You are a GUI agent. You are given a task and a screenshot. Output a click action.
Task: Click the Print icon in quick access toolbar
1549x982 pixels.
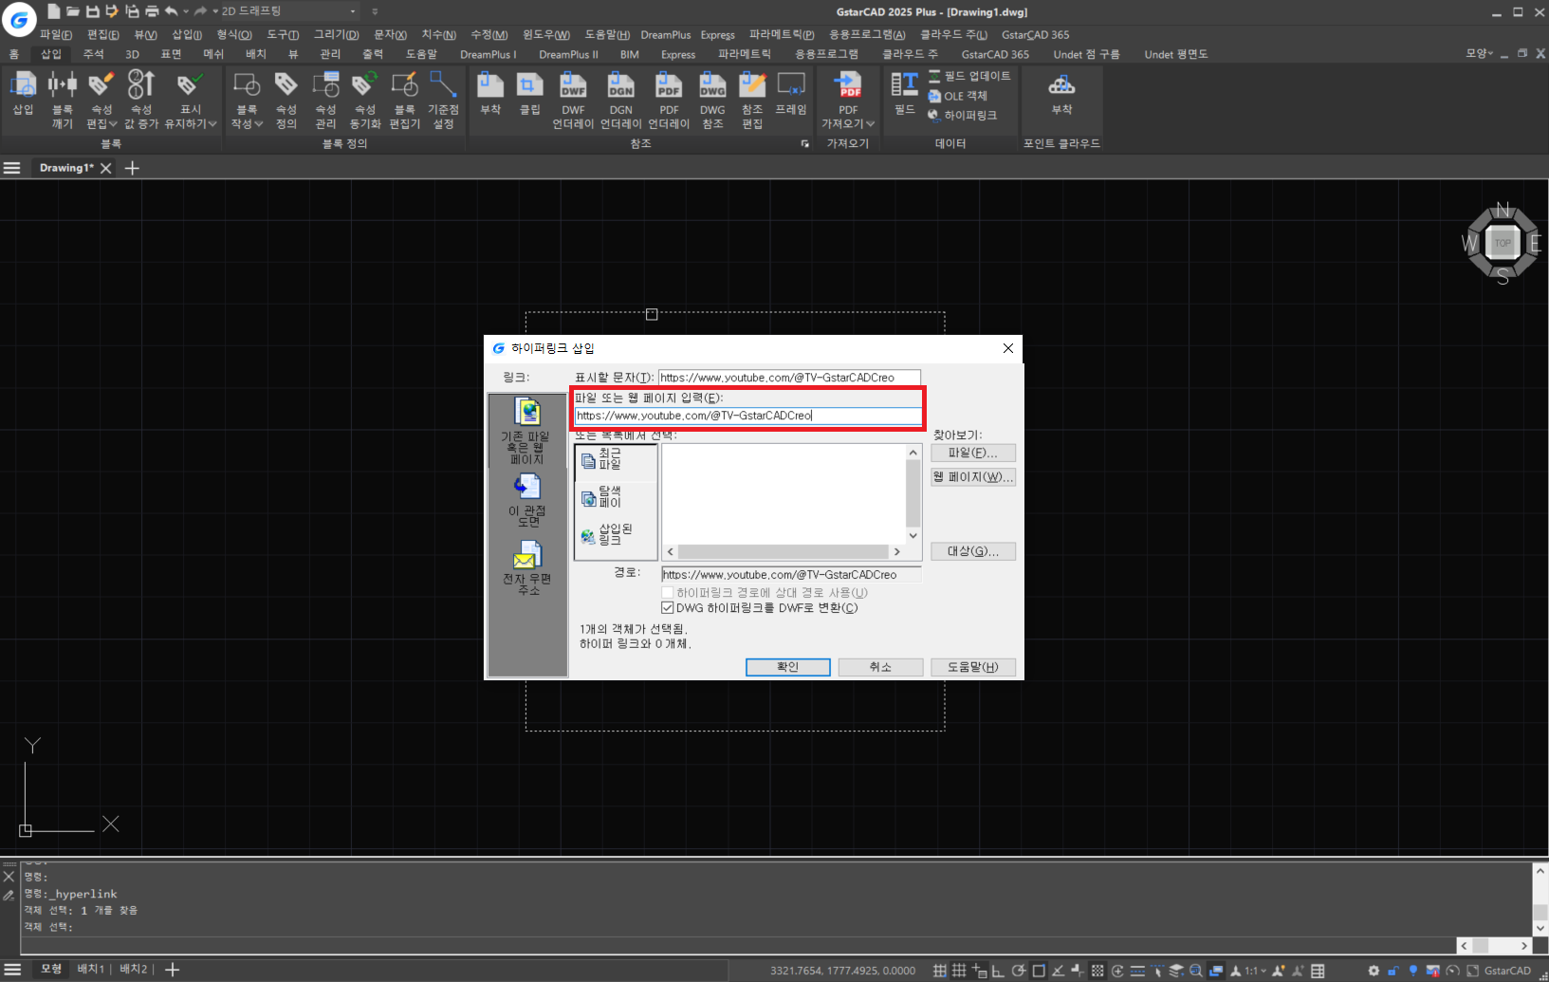click(152, 11)
